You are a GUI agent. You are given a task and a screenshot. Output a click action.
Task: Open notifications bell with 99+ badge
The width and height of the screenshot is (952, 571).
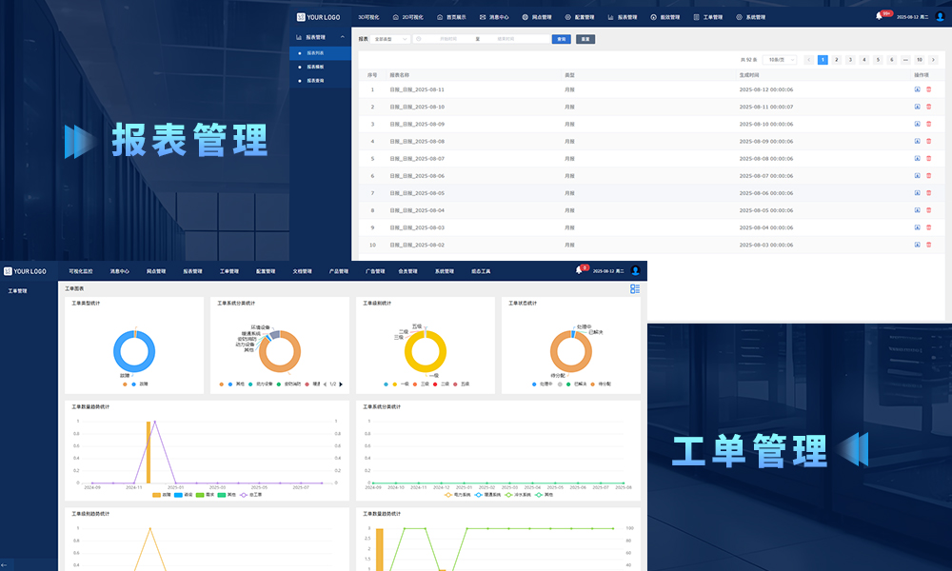point(879,16)
